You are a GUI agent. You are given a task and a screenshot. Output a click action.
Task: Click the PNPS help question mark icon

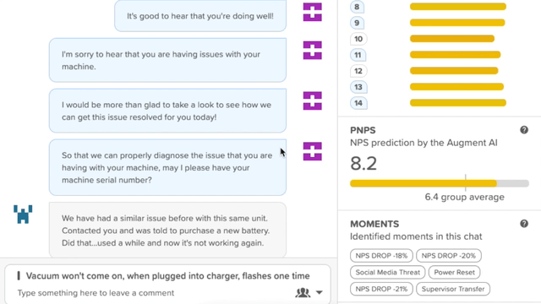(x=524, y=130)
